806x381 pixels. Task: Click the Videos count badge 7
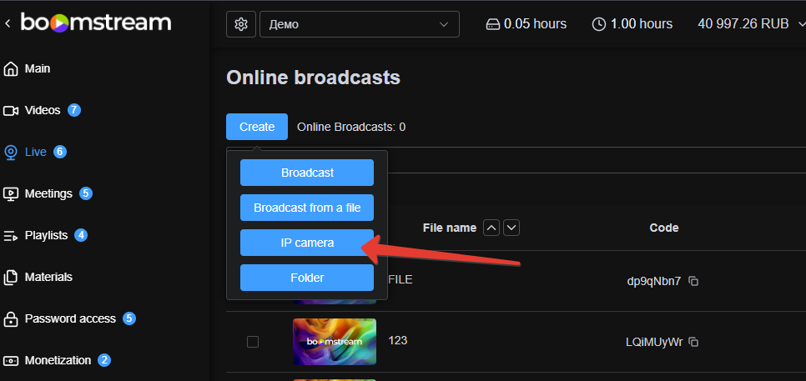tap(74, 110)
